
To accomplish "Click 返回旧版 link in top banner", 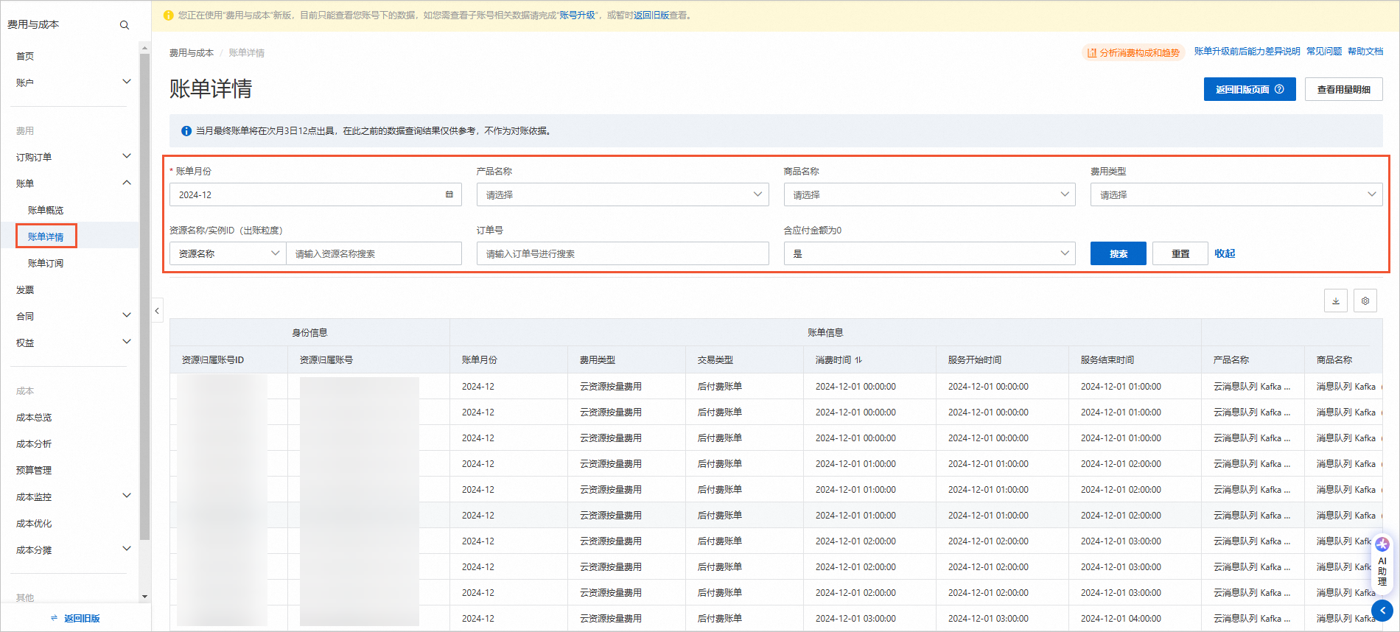I will tap(651, 15).
